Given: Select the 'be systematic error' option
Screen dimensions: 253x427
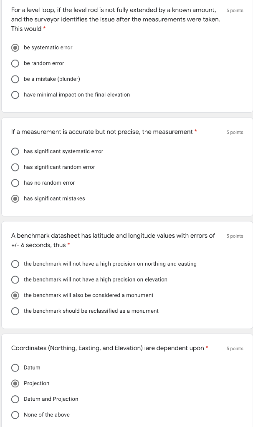Looking at the screenshot, I should point(15,48).
